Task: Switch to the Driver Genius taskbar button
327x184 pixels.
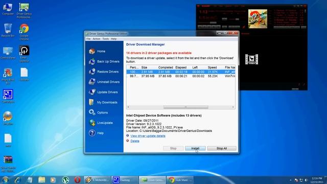Action: coord(152,180)
